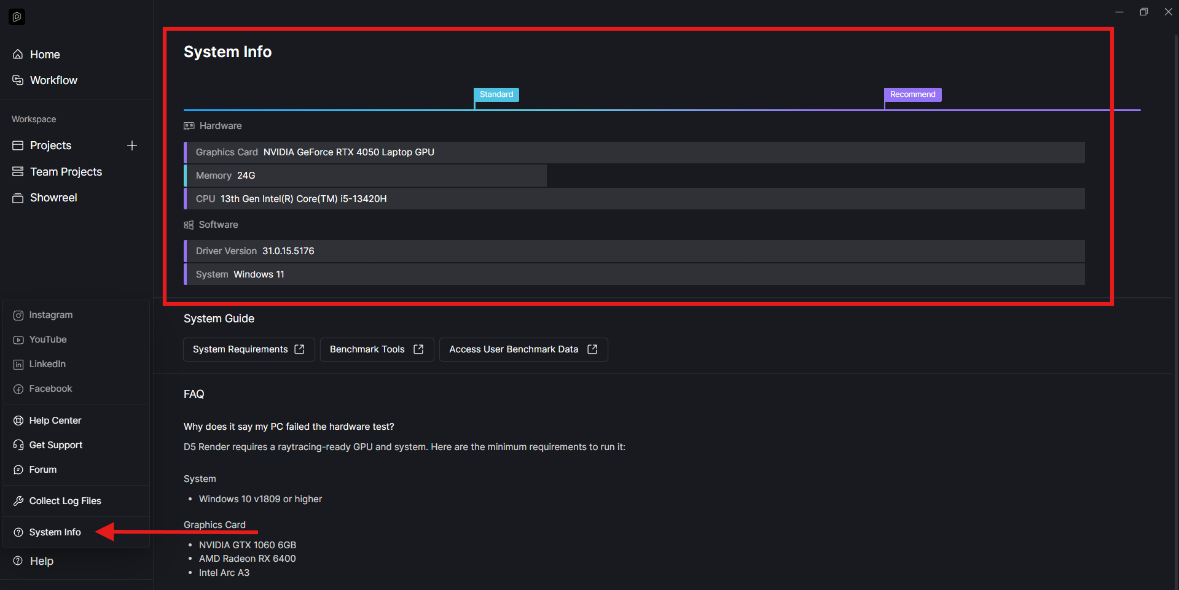Click the D5 Render logo icon
Image resolution: width=1179 pixels, height=590 pixels.
(17, 17)
